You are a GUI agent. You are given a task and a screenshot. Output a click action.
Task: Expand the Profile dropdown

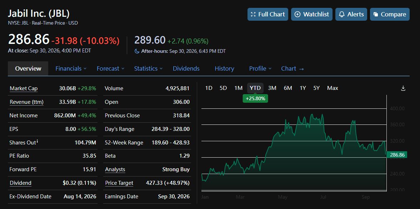[x=270, y=68]
